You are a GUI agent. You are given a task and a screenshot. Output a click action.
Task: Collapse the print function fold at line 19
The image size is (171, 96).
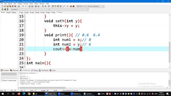(25, 35)
